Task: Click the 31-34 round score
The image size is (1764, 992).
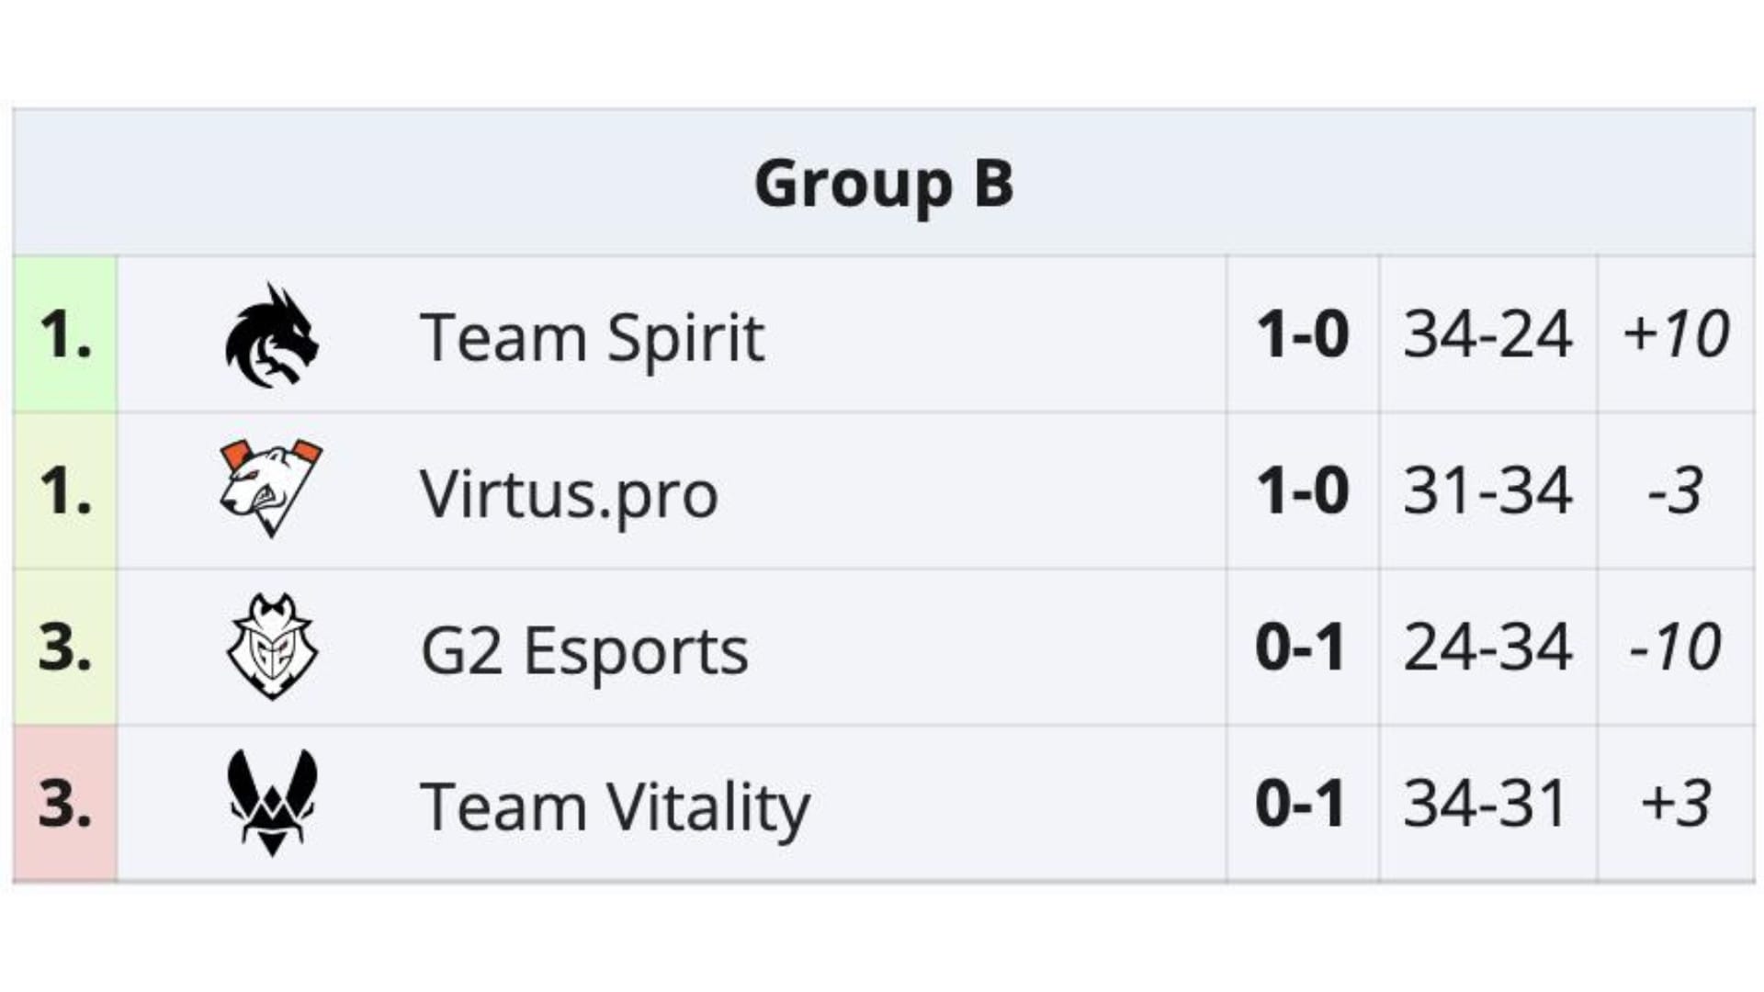Action: pyautogui.click(x=1487, y=490)
